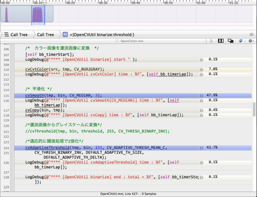Click the cvCopy function link

tap(32, 110)
